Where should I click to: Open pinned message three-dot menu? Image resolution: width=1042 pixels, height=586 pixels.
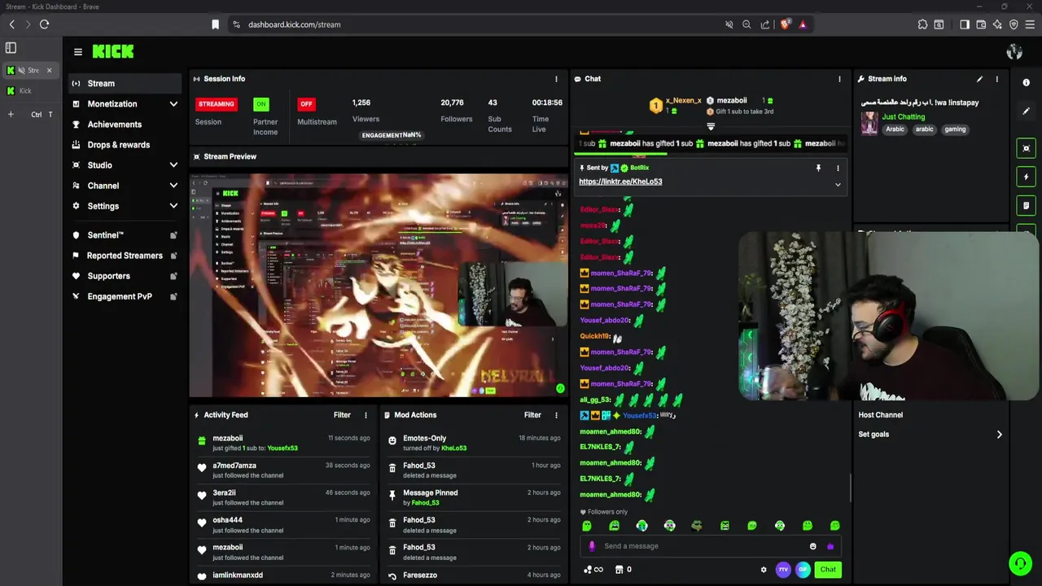click(838, 168)
